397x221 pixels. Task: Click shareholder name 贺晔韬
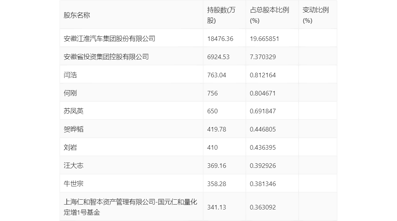(x=74, y=129)
